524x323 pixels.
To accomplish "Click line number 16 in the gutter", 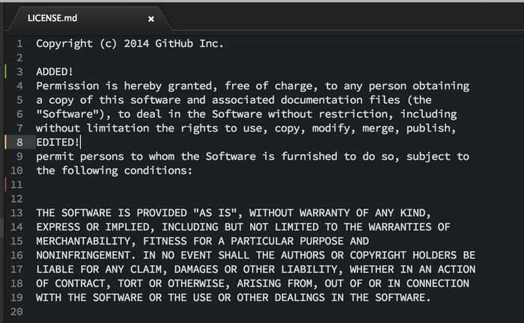I will tap(18, 255).
